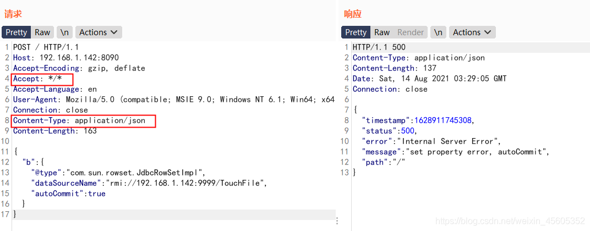The height and width of the screenshot is (231, 590).
Task: Switch response view to Pretty tab
Action: pos(356,32)
